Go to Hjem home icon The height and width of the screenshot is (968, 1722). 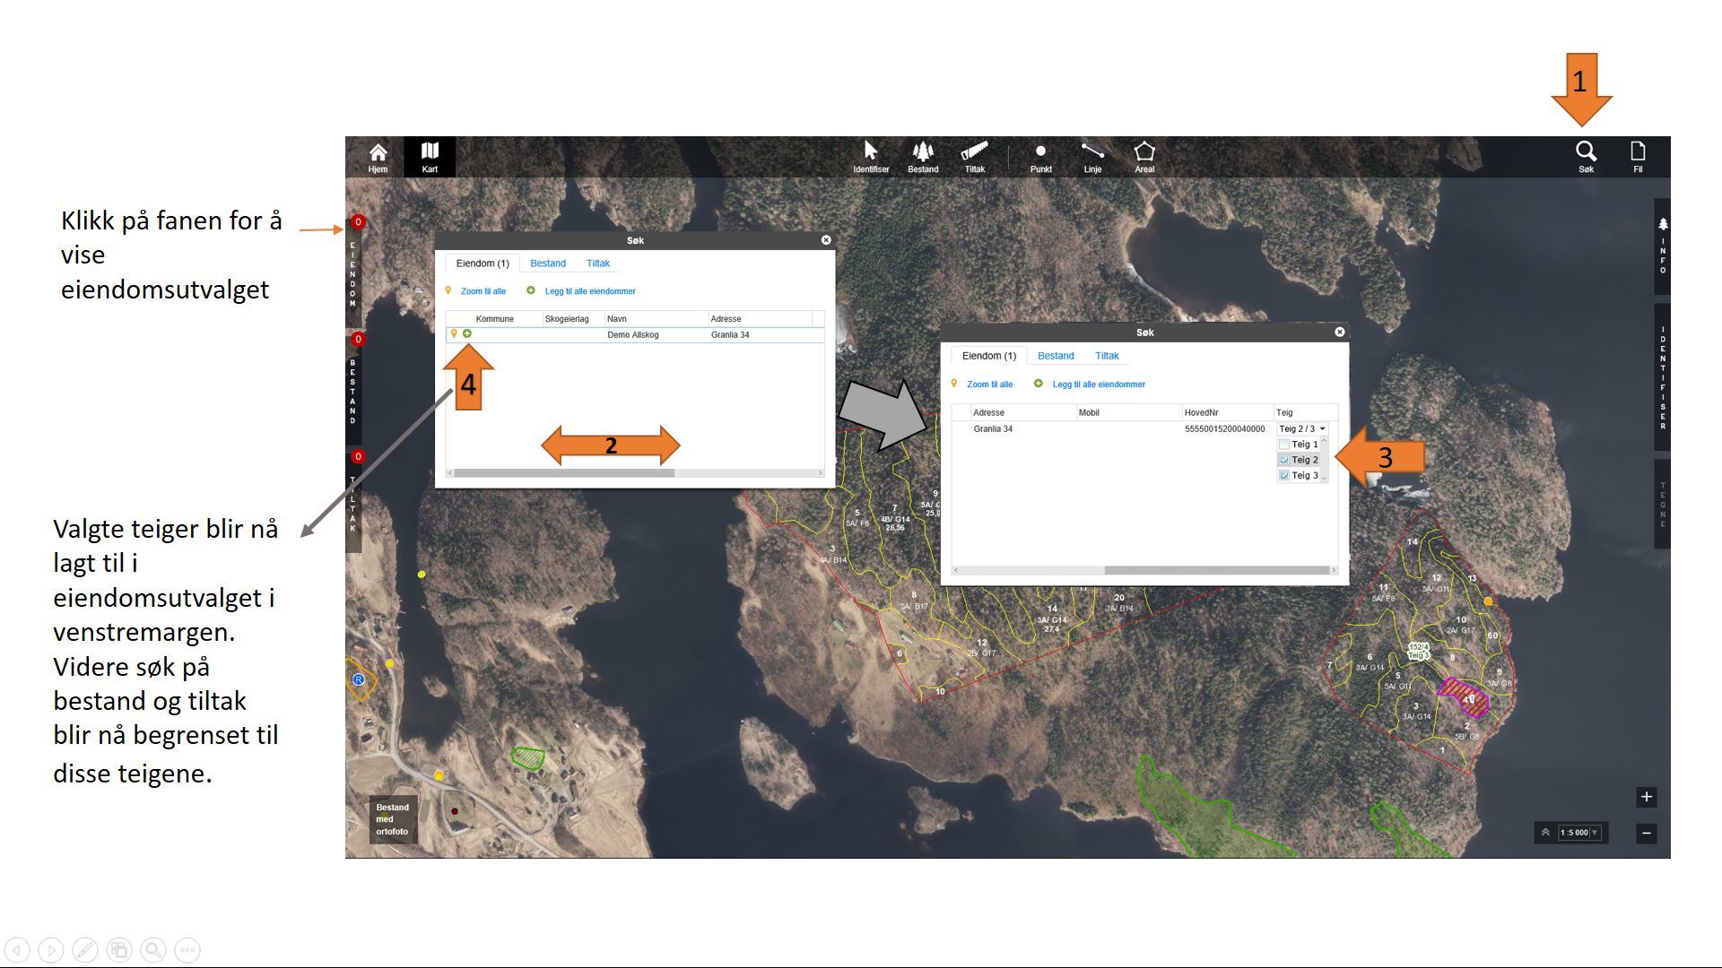378,156
